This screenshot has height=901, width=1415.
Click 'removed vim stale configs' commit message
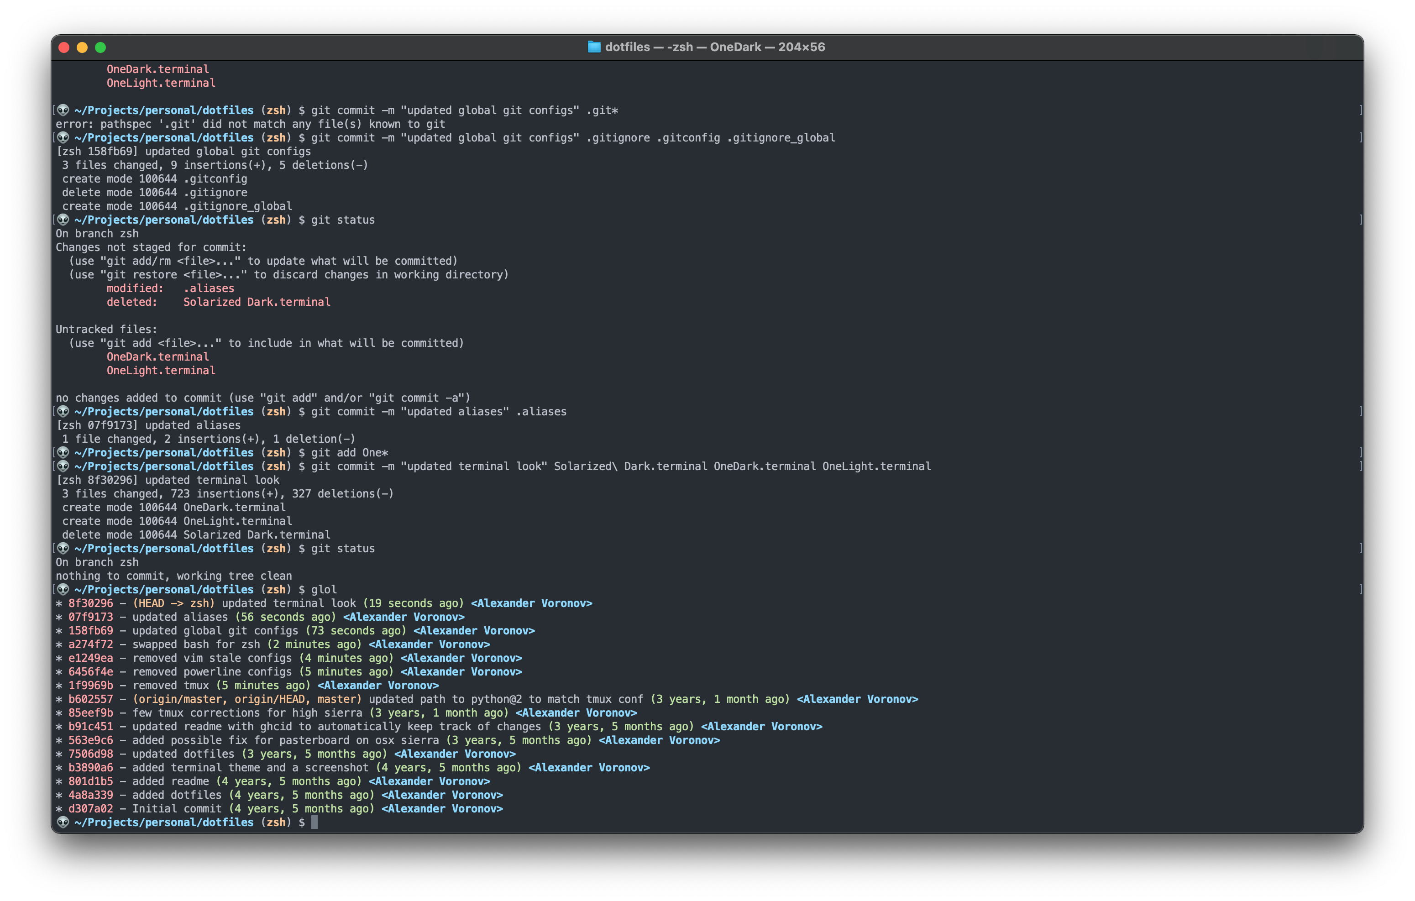[x=212, y=658]
